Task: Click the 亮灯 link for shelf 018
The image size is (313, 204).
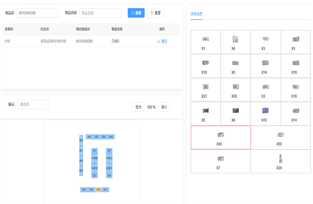Action: 162,42
